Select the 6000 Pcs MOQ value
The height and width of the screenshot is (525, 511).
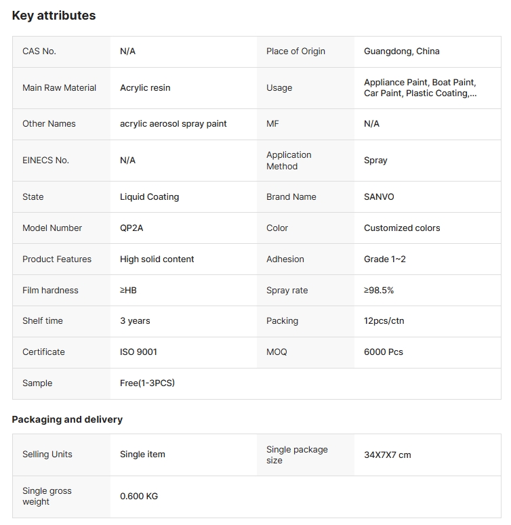[x=383, y=352]
